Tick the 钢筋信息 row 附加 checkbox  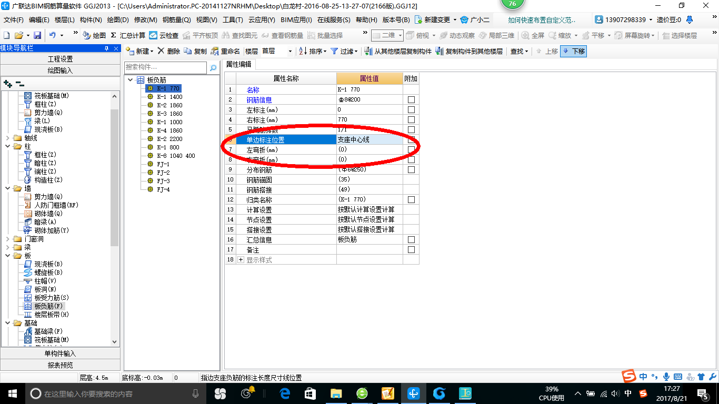(411, 100)
